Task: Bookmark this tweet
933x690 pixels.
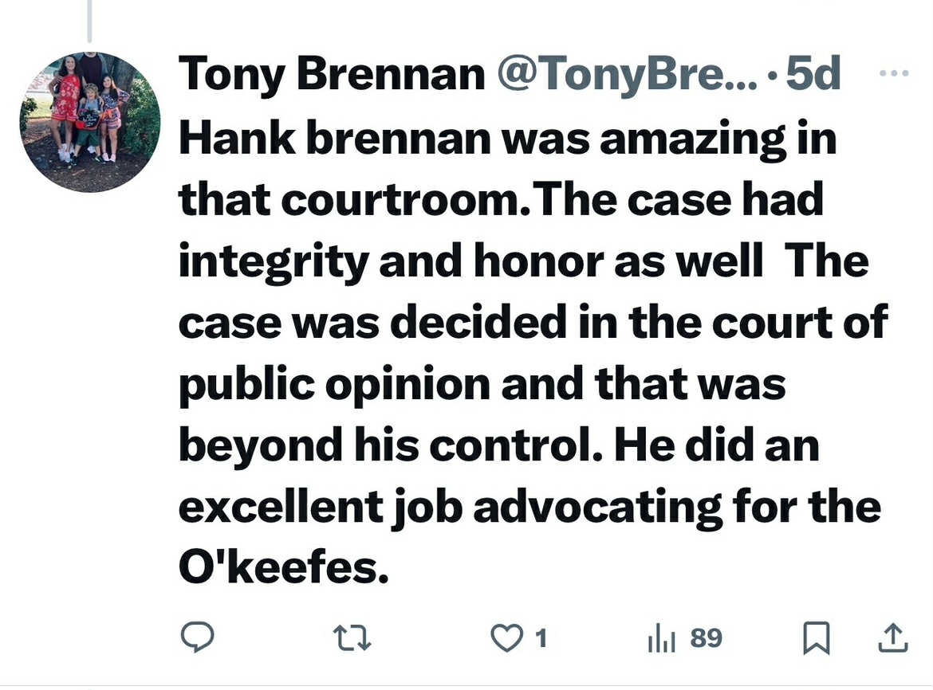Action: [x=817, y=637]
